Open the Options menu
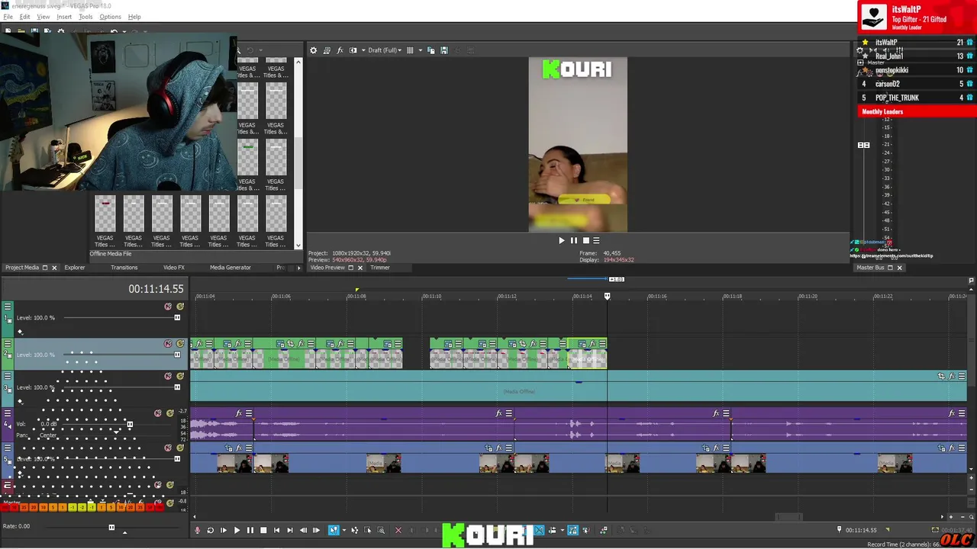The width and height of the screenshot is (977, 549). (x=110, y=17)
